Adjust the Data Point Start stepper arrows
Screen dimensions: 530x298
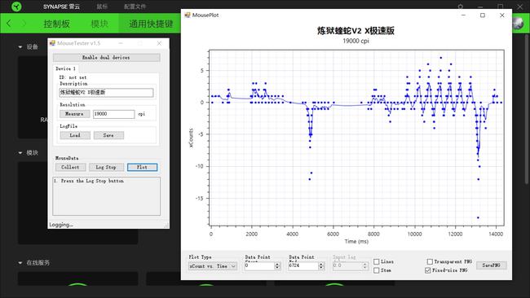[277, 266]
